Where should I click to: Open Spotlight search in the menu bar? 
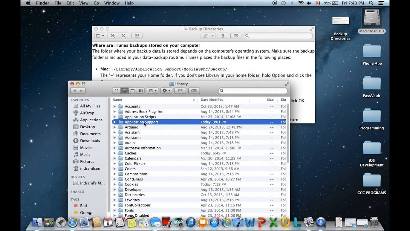(x=371, y=3)
